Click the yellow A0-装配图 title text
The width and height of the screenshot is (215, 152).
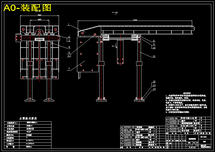pos(27,8)
